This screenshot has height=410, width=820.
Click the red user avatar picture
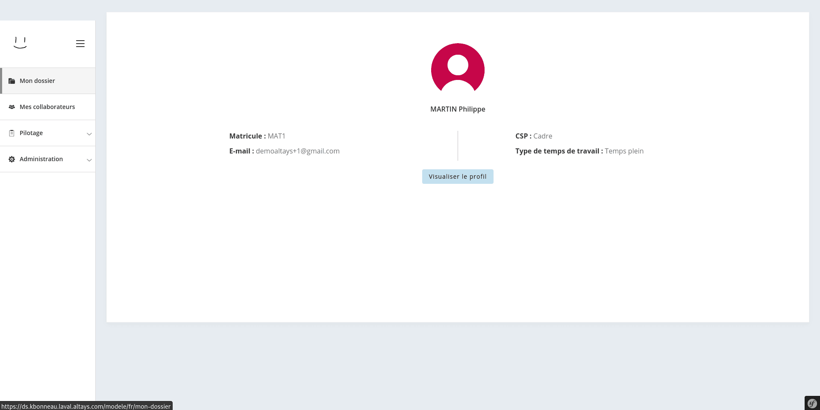click(458, 69)
